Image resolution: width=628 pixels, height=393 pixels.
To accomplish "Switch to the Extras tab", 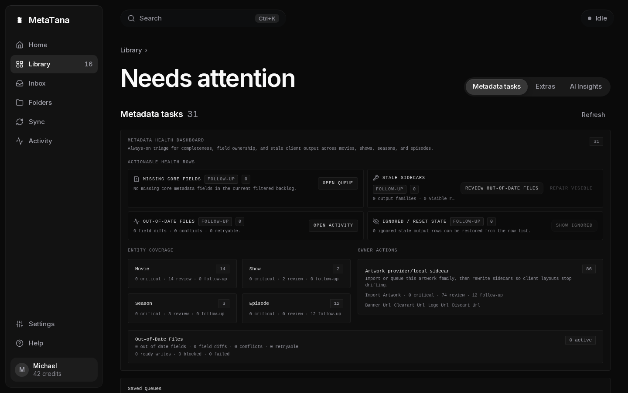I will tap(545, 86).
